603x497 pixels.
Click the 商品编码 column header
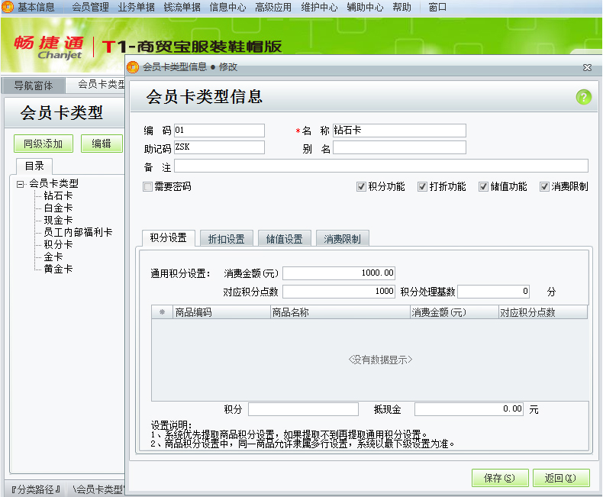point(222,312)
